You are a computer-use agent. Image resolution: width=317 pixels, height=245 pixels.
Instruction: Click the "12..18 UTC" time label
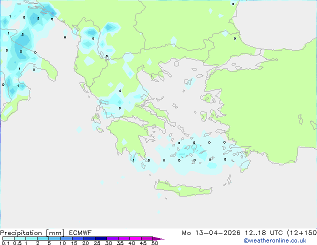click(263, 233)
